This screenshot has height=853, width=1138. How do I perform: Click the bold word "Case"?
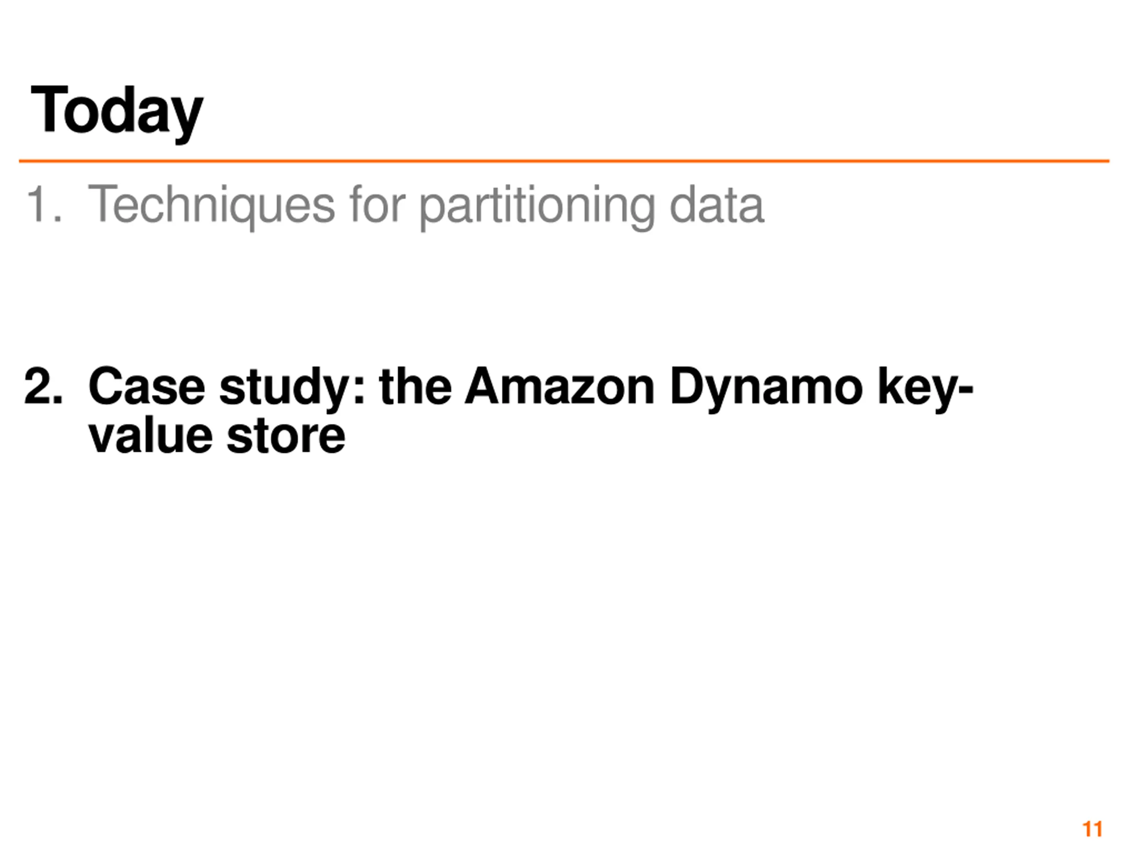[147, 386]
